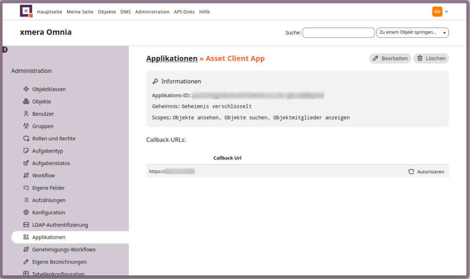Viewport: 470px width, 279px height.
Task: Click the Applikationen grid icon in sidebar
Action: coord(26,237)
